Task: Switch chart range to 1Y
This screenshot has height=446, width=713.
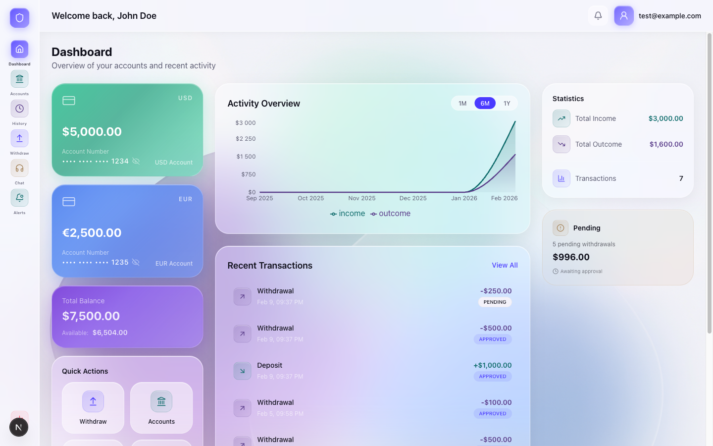Action: point(507,103)
